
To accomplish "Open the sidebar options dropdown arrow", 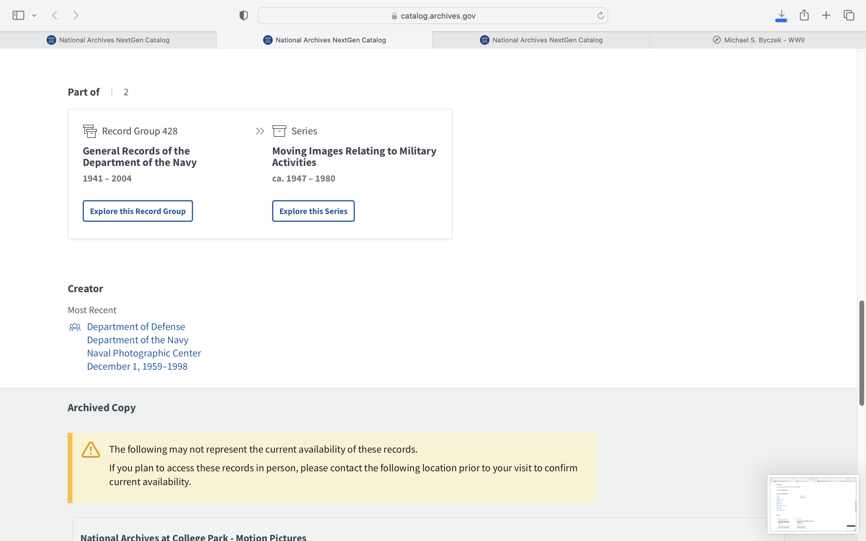I will pyautogui.click(x=34, y=15).
